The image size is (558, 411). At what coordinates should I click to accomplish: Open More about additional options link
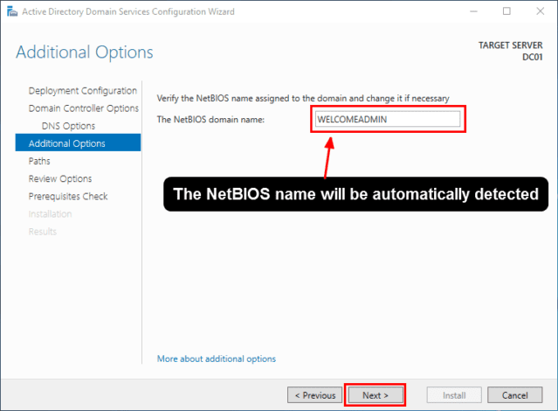[217, 359]
